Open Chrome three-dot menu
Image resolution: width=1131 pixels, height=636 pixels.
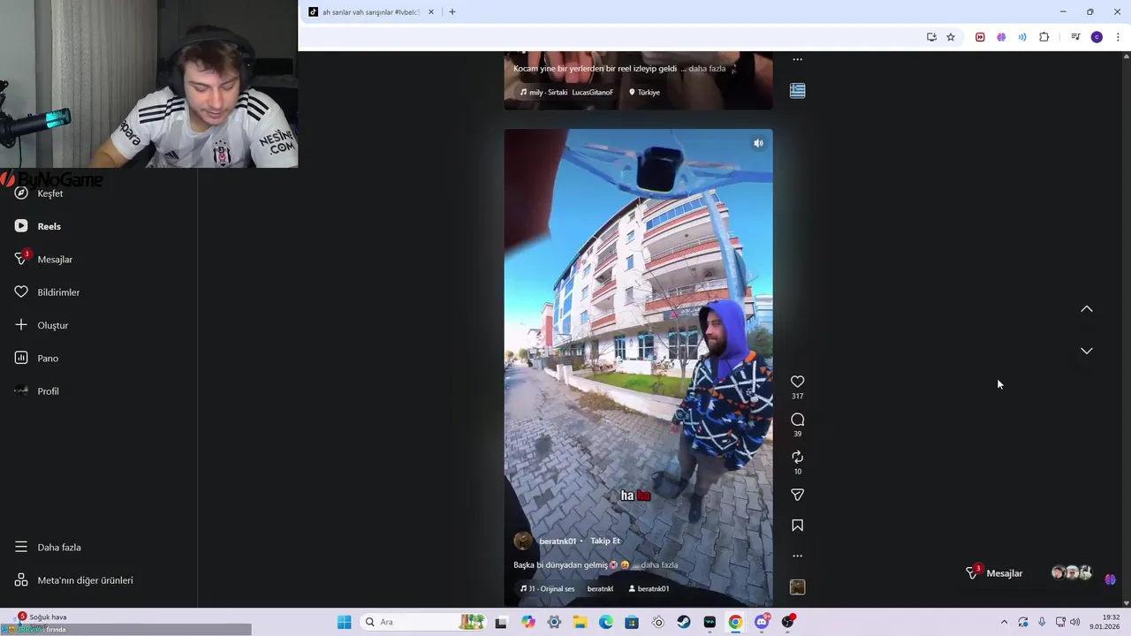click(1118, 37)
